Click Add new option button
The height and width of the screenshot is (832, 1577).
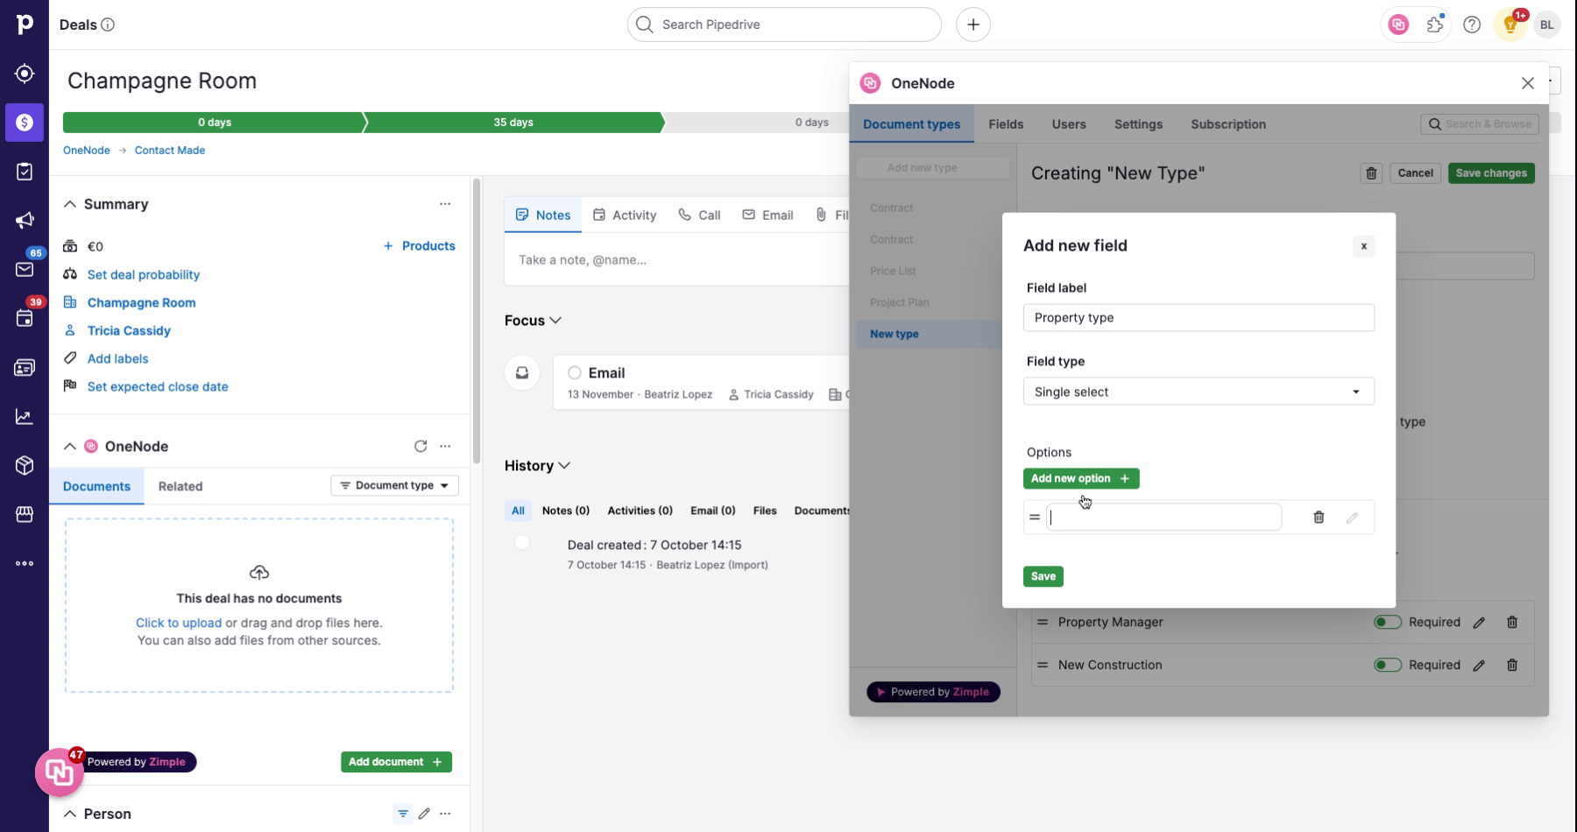pyautogui.click(x=1081, y=478)
